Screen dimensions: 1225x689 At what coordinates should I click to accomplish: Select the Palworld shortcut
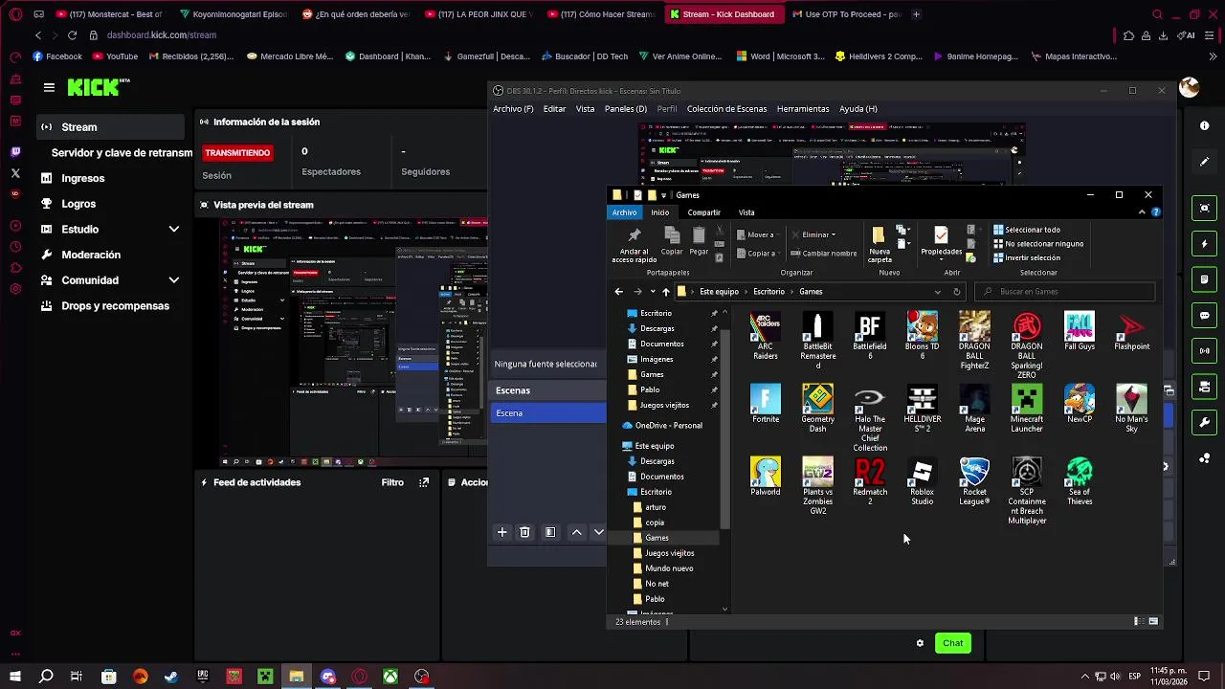click(x=766, y=477)
